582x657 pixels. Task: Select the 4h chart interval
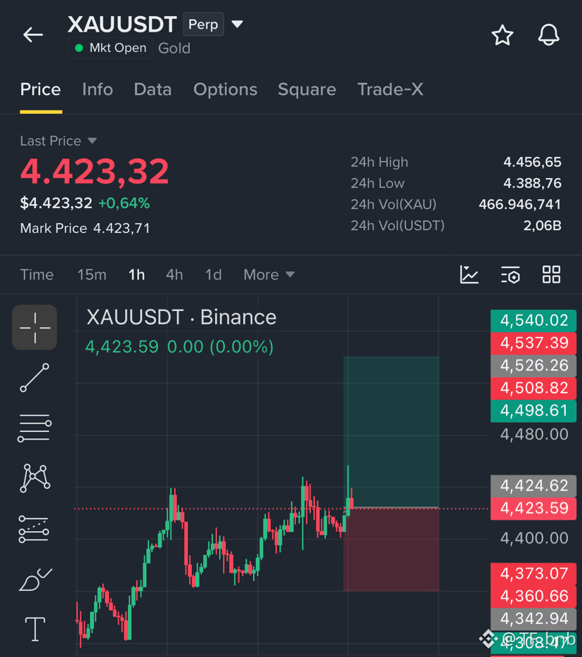(x=174, y=275)
